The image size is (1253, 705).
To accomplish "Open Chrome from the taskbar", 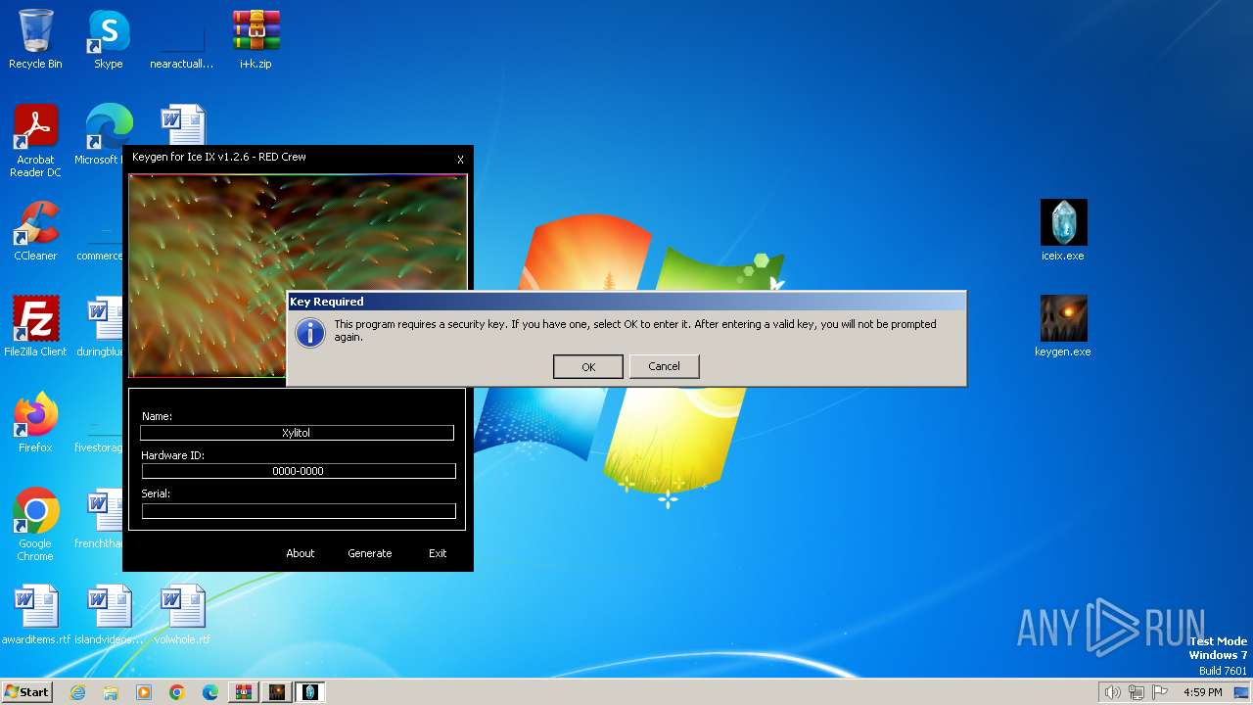I will coord(177,692).
